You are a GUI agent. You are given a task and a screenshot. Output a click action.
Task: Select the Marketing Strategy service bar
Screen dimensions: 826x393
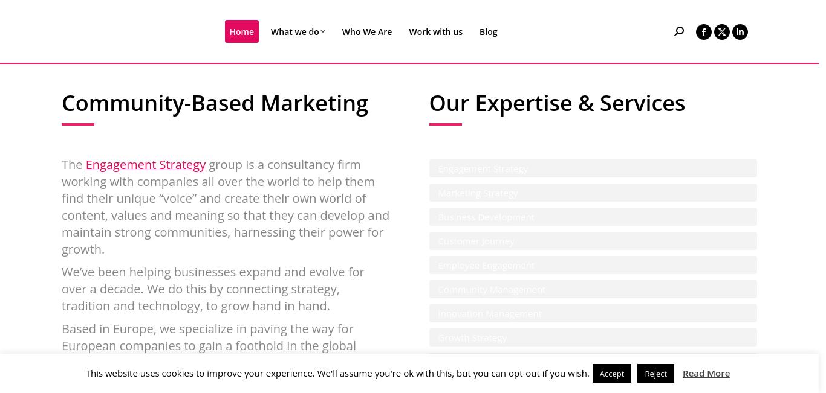pos(593,193)
